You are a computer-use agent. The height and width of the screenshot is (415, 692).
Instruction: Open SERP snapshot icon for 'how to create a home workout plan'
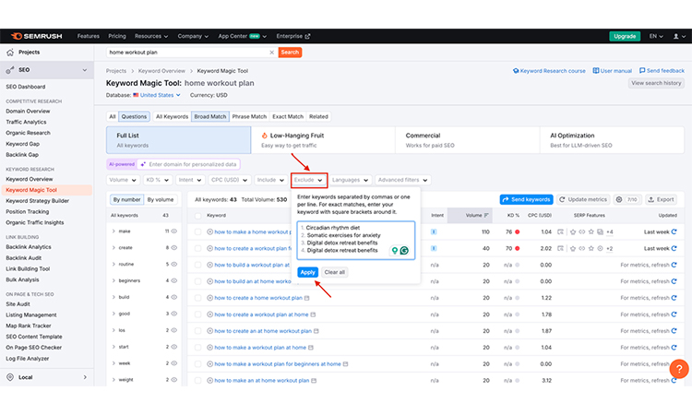306,298
